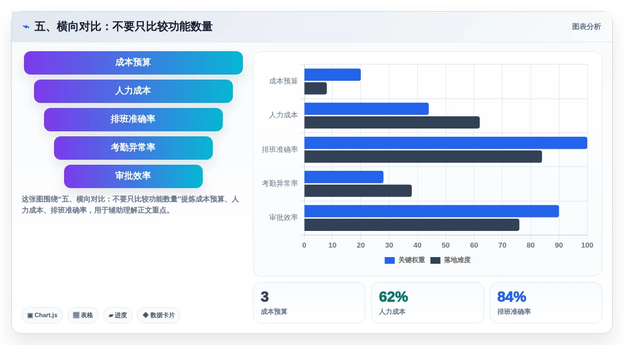Click the blue 关键权重 bar for 排班准确率
Image resolution: width=624 pixels, height=345 pixels.
pos(446,142)
